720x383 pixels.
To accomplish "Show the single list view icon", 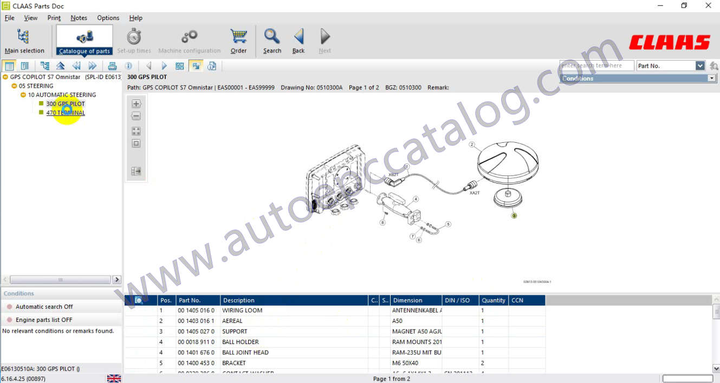I will coord(9,66).
